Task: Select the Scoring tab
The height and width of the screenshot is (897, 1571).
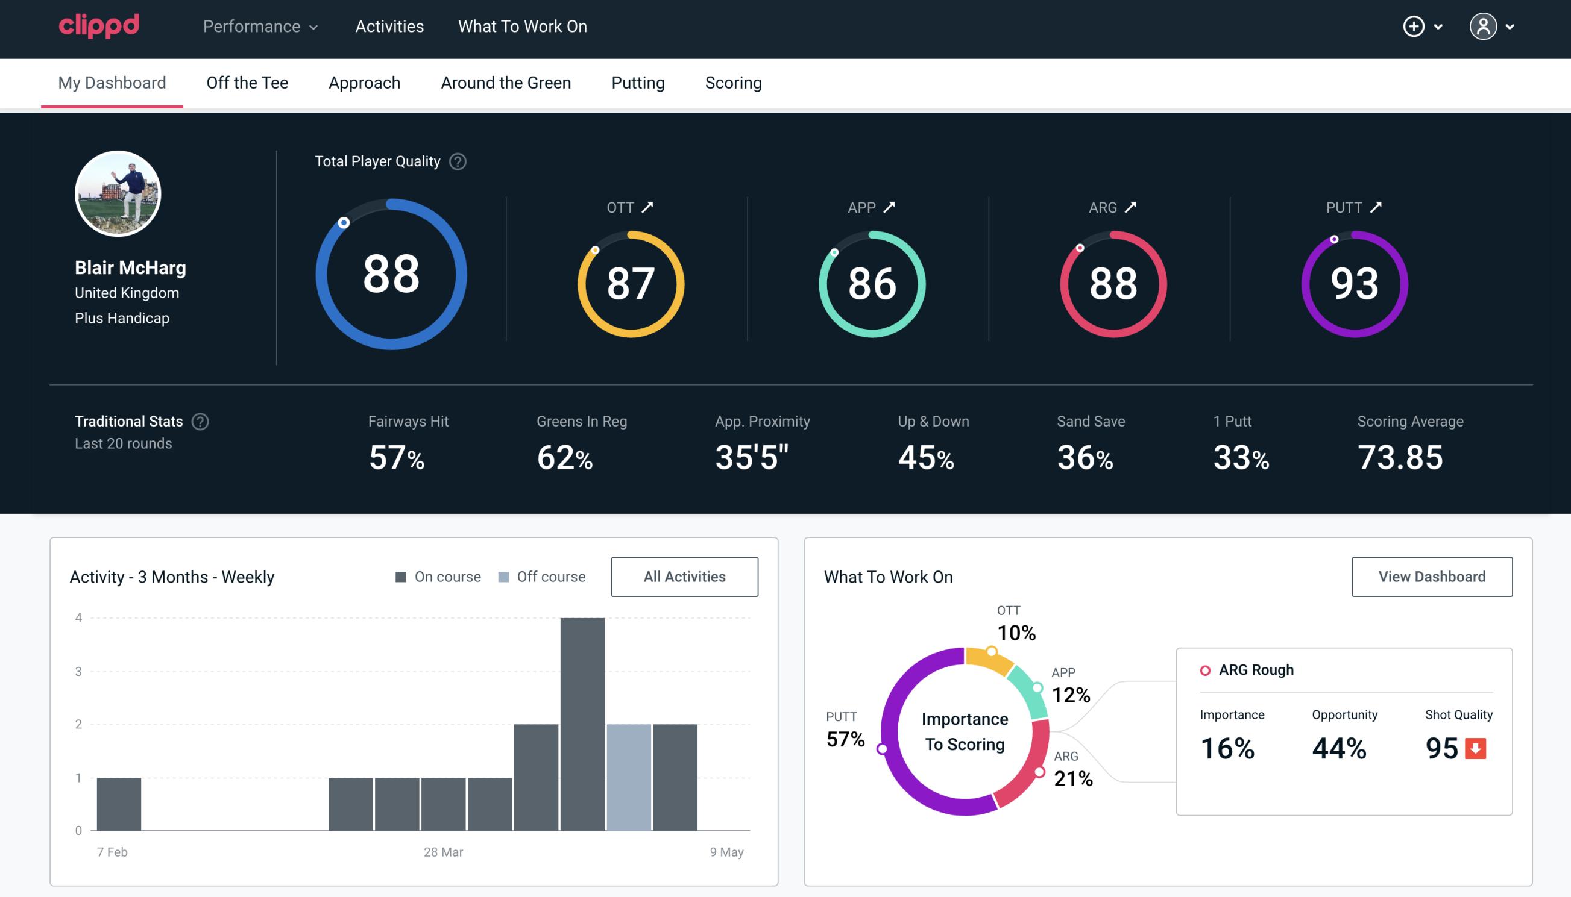Action: click(732, 82)
